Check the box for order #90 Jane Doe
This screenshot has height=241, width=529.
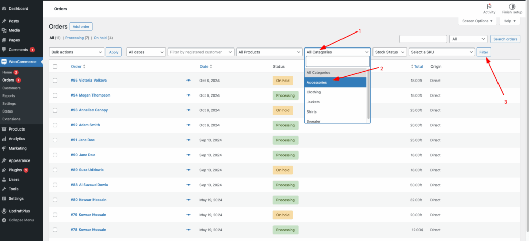55,155
